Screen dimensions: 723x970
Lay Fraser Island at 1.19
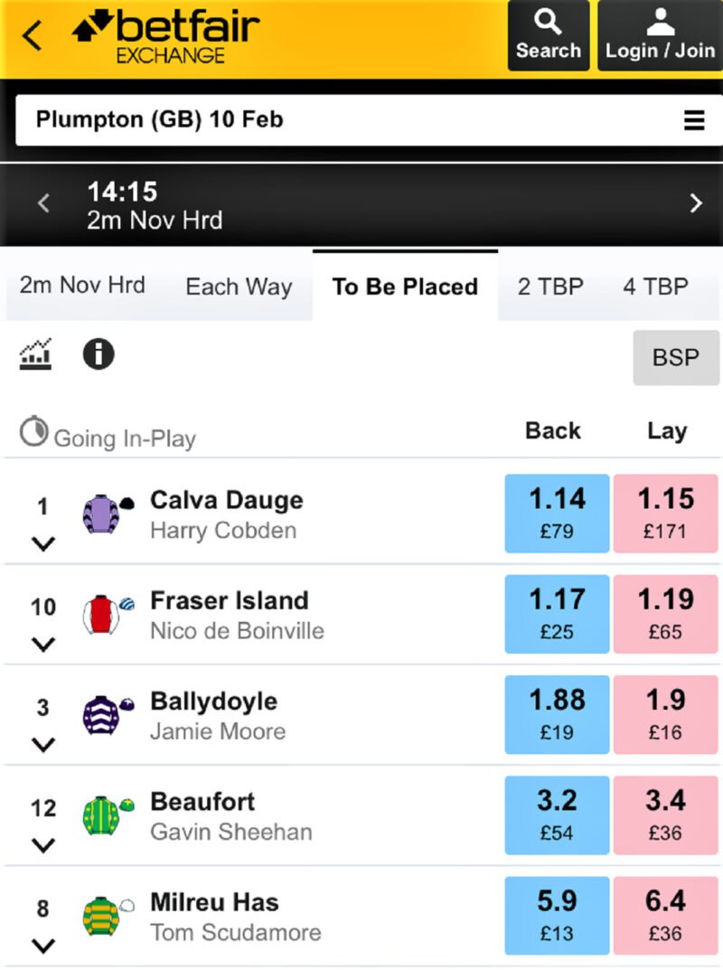point(666,614)
